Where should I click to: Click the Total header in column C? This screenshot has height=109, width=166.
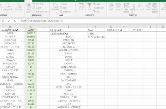[31, 30]
